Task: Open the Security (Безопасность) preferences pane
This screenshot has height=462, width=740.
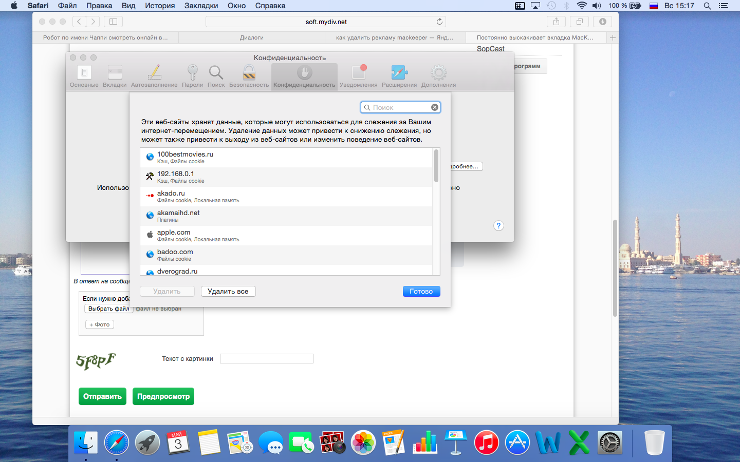Action: pyautogui.click(x=249, y=76)
